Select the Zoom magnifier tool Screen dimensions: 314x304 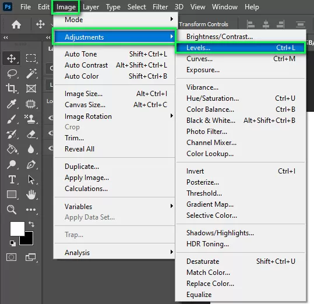(12, 210)
